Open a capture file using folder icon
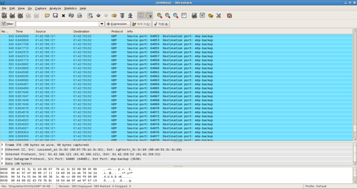 pyautogui.click(x=47, y=16)
